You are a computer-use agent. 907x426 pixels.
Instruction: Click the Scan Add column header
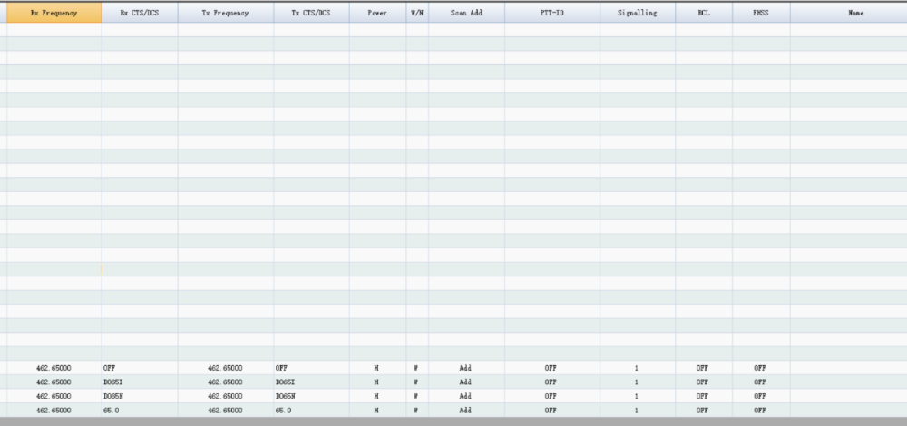[x=466, y=14]
